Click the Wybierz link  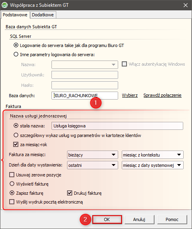coord(130,95)
